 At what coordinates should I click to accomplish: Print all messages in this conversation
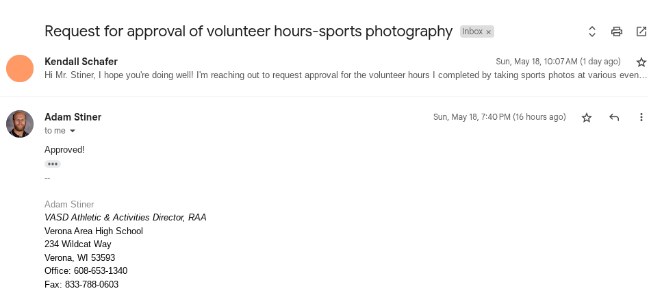617,31
